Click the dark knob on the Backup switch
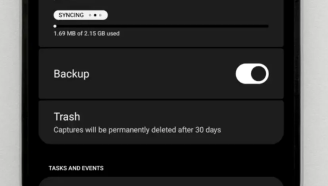 (259, 74)
